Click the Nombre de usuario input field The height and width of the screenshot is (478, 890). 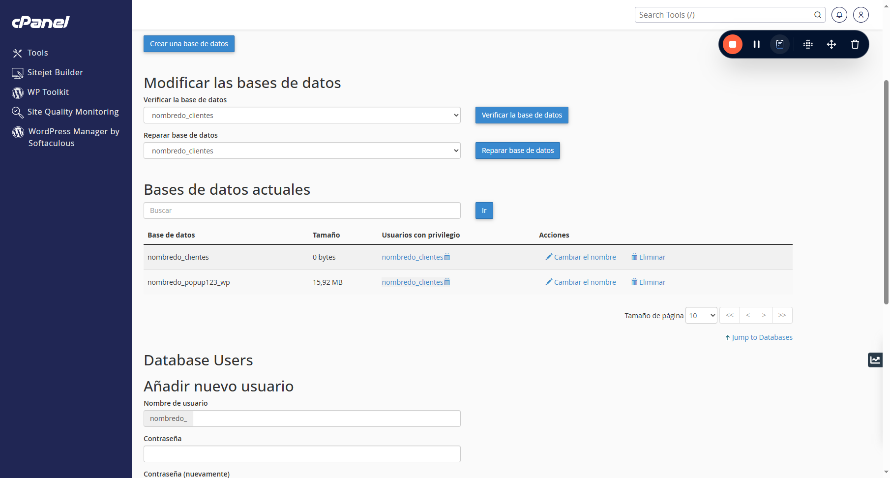click(326, 418)
